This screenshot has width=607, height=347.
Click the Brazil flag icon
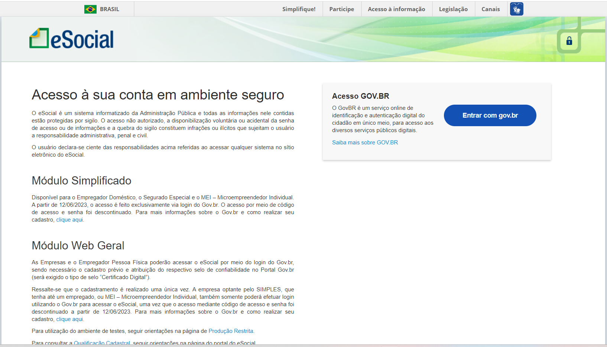click(90, 9)
